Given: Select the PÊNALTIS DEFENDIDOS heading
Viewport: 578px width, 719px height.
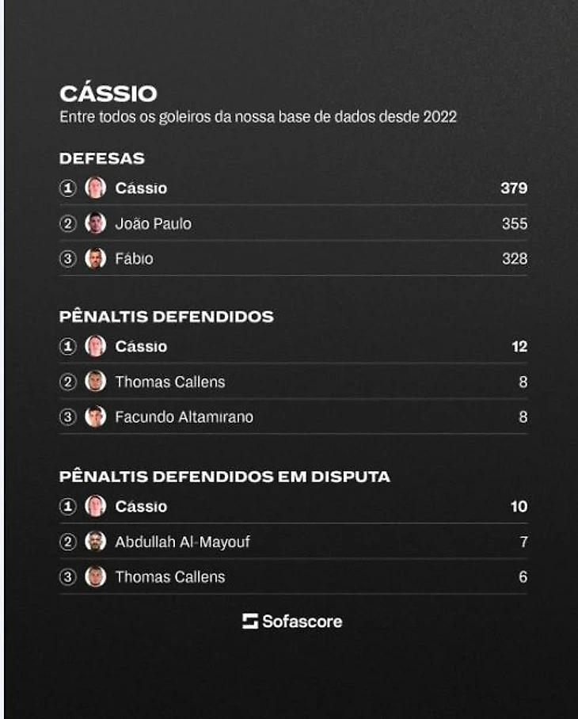Looking at the screenshot, I should [x=166, y=317].
